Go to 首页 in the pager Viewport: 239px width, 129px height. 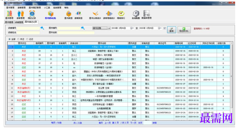101,123
